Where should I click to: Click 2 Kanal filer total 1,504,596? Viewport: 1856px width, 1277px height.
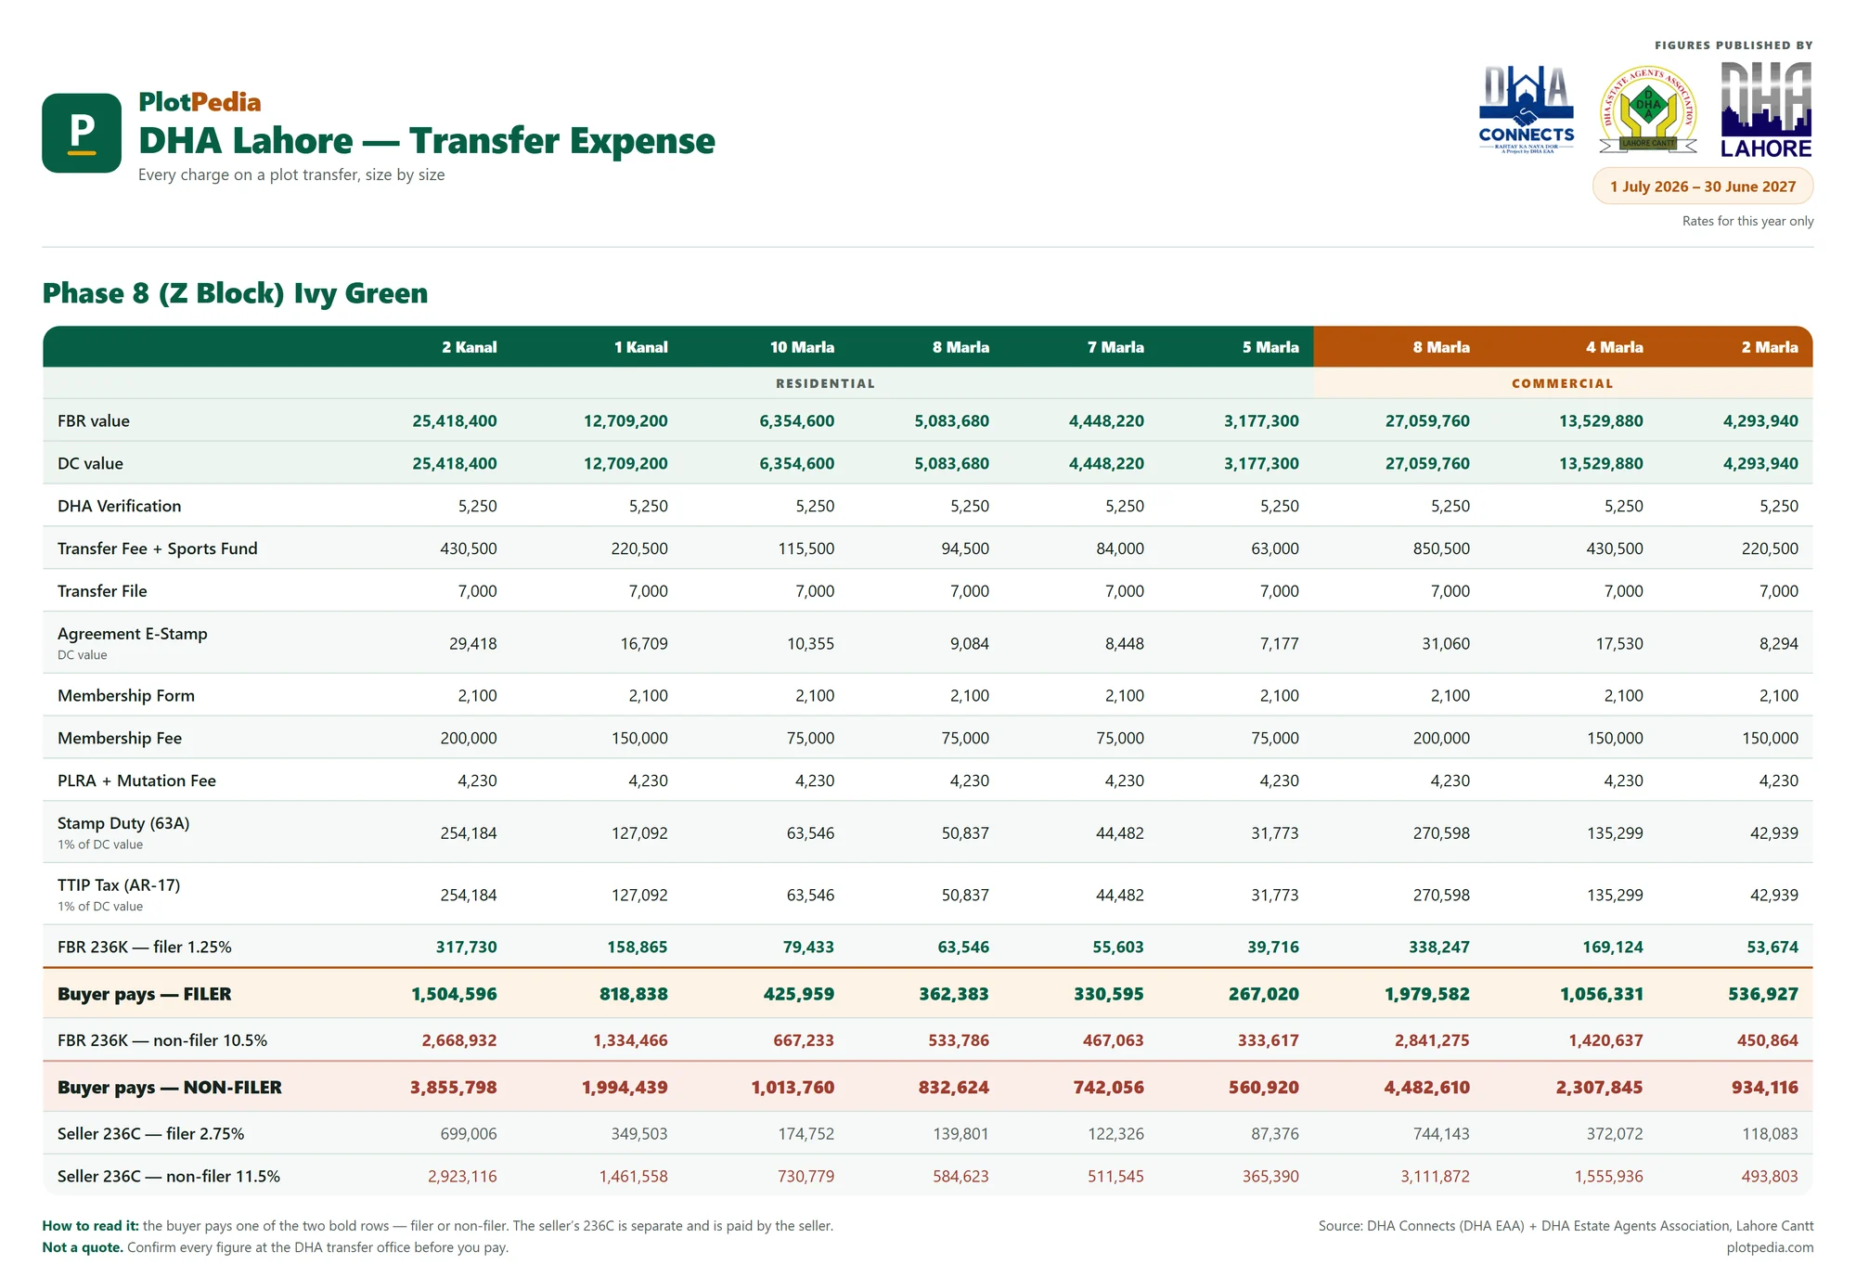pos(455,994)
